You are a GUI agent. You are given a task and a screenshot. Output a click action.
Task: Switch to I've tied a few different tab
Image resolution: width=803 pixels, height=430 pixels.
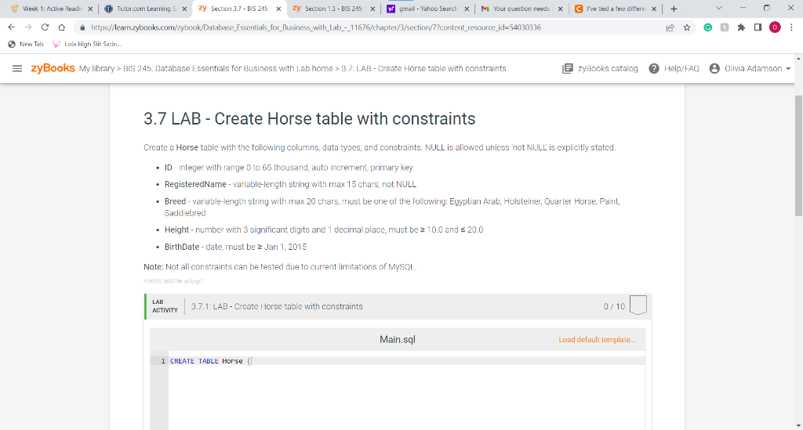(616, 9)
